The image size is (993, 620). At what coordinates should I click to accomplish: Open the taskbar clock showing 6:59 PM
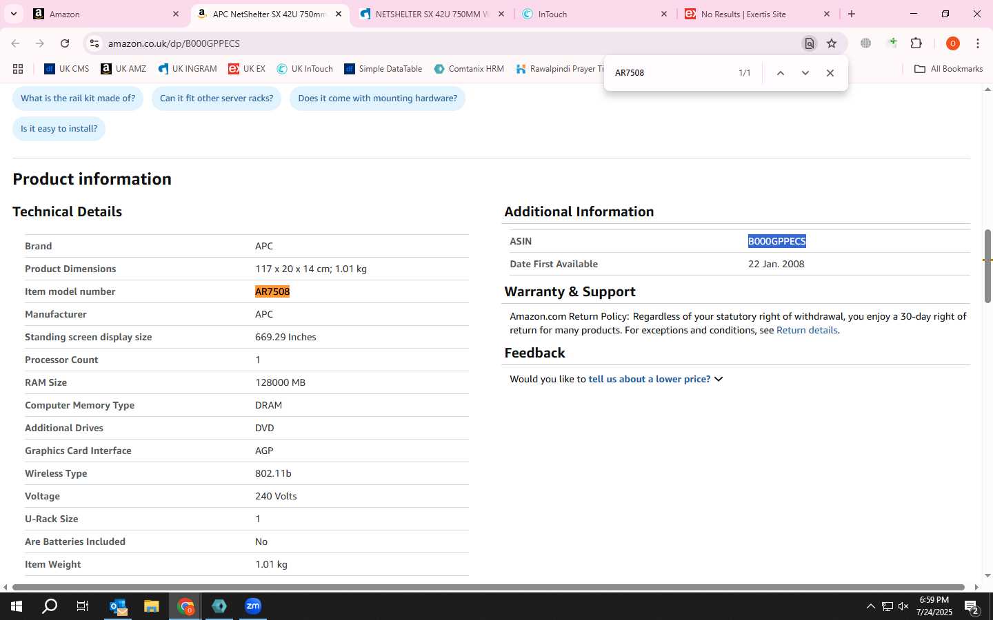pos(934,606)
